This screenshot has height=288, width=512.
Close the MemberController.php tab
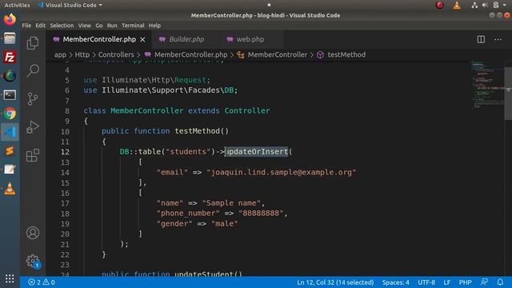coord(142,39)
